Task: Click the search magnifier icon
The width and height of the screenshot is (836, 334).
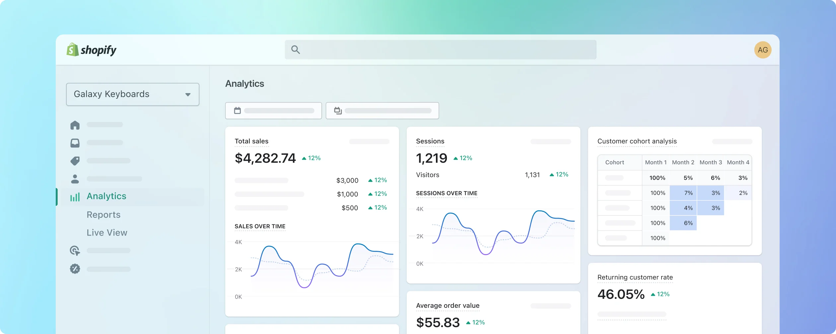Action: 295,49
